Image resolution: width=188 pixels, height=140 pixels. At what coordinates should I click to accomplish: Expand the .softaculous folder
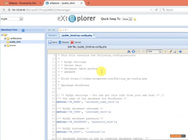click(5, 38)
